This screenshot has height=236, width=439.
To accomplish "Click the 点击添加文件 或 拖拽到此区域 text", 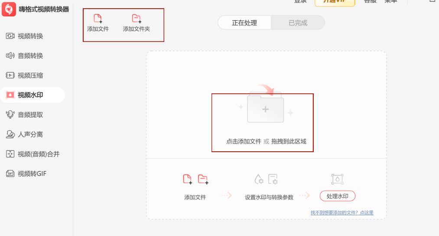I will click(266, 141).
